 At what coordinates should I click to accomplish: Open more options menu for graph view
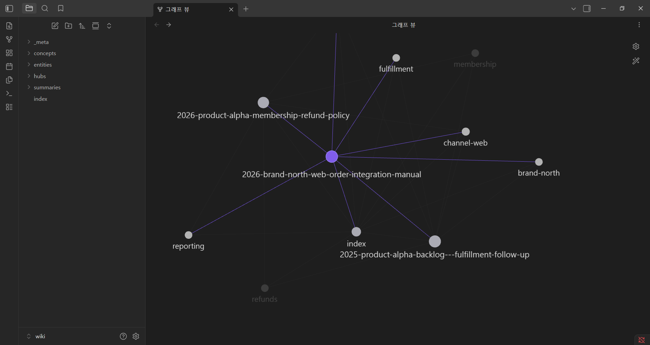coord(639,25)
